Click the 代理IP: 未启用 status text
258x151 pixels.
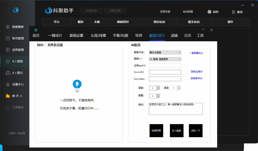pos(17,133)
